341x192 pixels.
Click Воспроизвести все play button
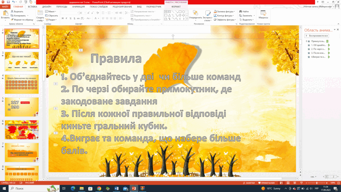tap(317, 36)
